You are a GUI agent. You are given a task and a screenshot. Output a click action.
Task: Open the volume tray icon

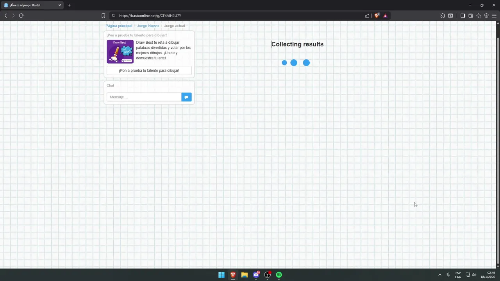click(474, 275)
